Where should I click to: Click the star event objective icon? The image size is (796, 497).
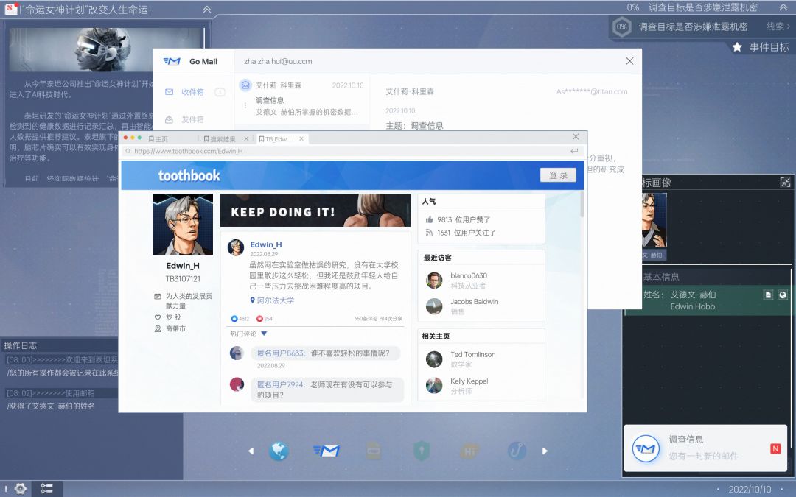737,47
